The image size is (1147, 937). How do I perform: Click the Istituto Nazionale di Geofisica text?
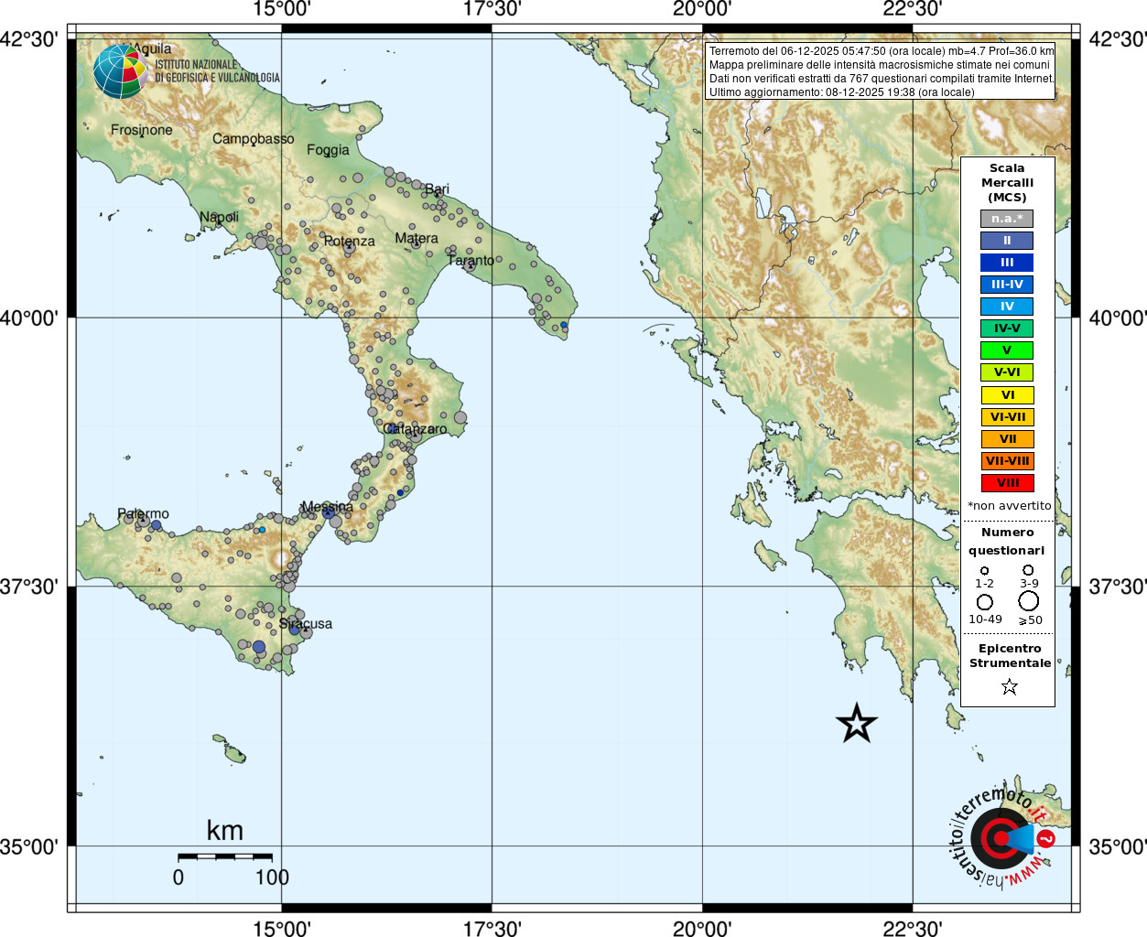click(217, 71)
